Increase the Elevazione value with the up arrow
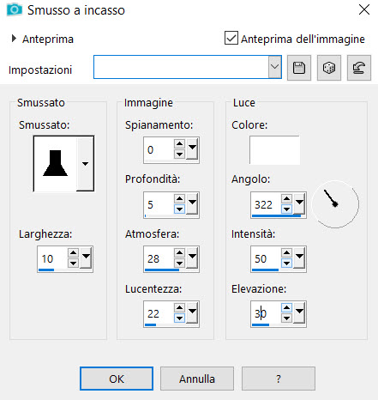Screen dimensions: 378x400 point(286,307)
